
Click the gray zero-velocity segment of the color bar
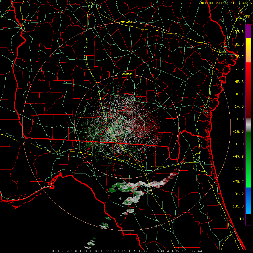(x=248, y=125)
